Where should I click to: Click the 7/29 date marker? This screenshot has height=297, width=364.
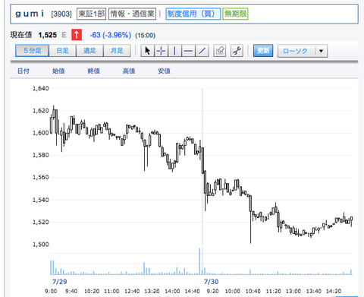(60, 282)
